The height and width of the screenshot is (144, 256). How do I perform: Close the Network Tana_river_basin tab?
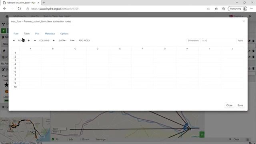(38, 3)
